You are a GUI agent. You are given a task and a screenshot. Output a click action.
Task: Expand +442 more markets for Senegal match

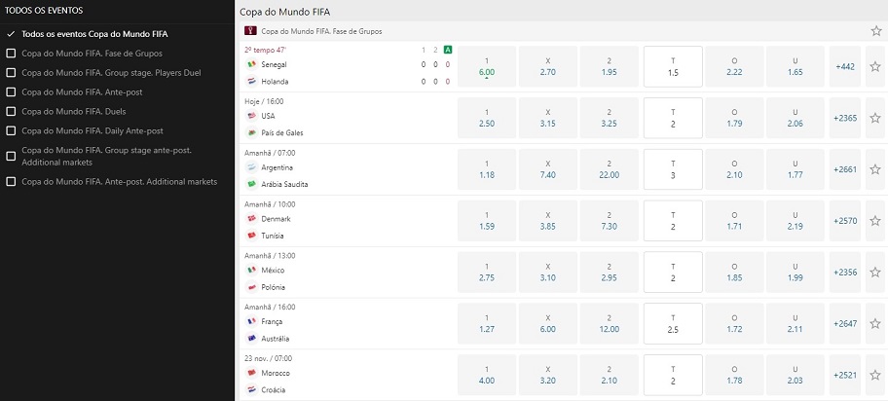point(845,67)
